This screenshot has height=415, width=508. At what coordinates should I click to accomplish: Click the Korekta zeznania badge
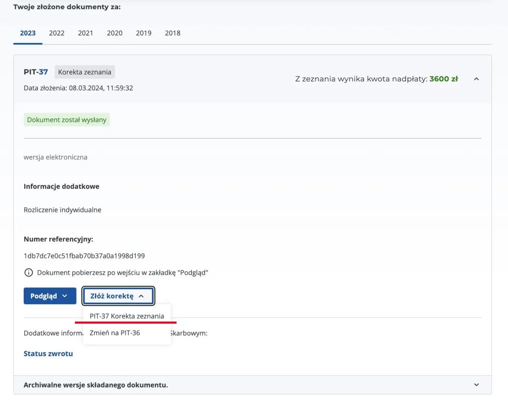tap(85, 72)
